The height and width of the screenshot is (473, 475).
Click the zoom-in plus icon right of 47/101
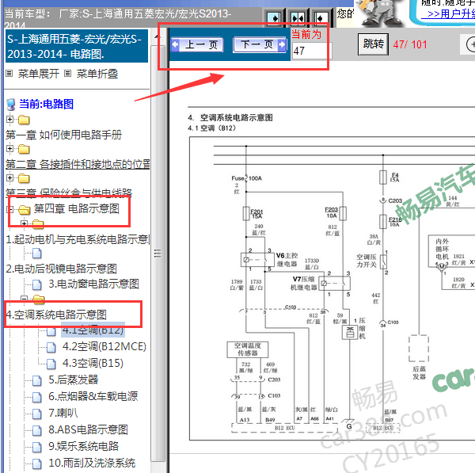point(470,44)
